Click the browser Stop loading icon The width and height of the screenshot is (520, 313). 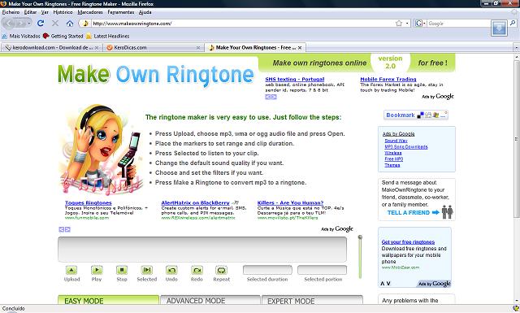point(55,24)
